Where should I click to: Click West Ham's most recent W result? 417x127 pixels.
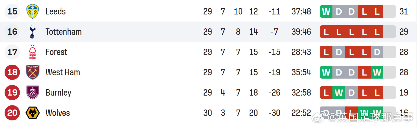pos(377,72)
